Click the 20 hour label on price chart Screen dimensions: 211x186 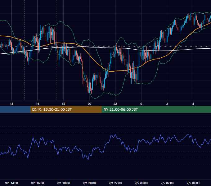pos(89,104)
